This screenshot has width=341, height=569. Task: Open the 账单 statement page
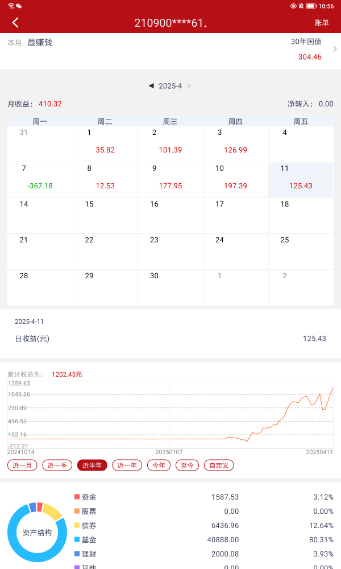[322, 23]
